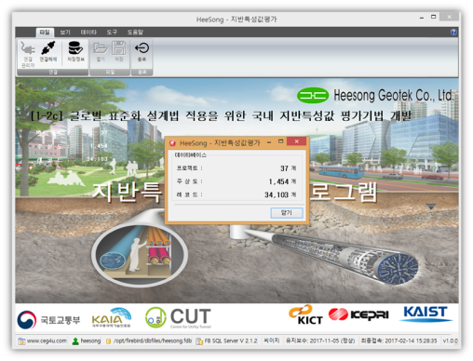
Task: Maximize the small 지반특성값평가 dialog
Action: pos(281,141)
